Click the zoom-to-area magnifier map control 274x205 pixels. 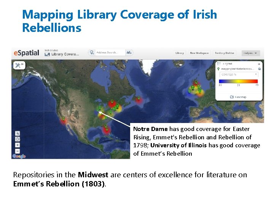point(18,133)
